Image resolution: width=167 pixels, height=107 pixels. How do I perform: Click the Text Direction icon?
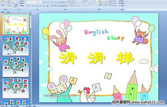tap(69, 1)
